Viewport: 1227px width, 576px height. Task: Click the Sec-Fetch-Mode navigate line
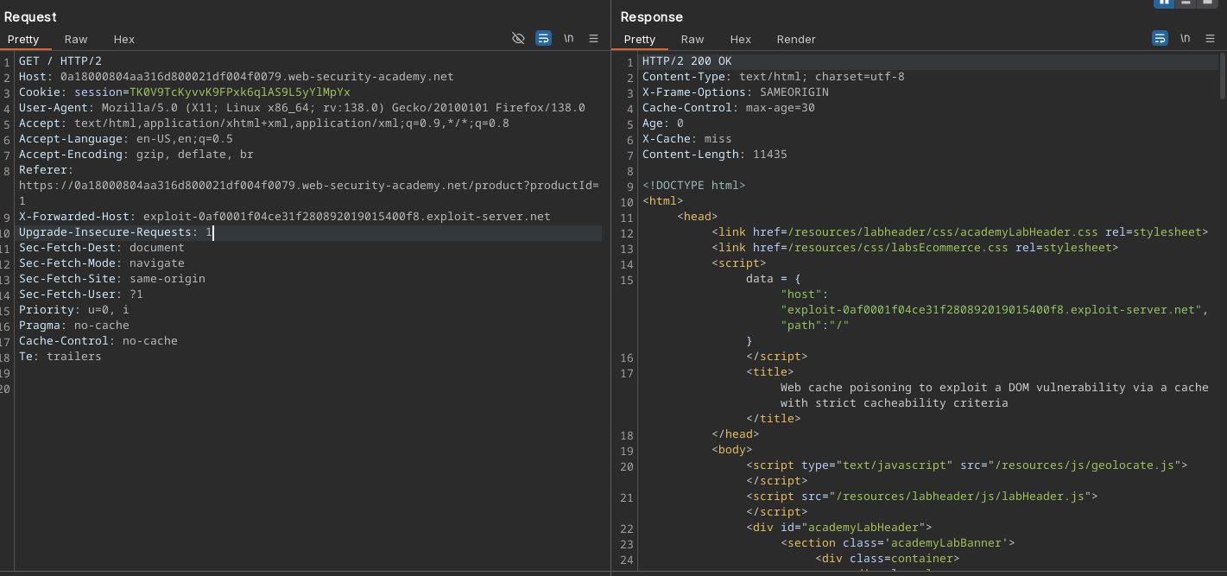[102, 263]
